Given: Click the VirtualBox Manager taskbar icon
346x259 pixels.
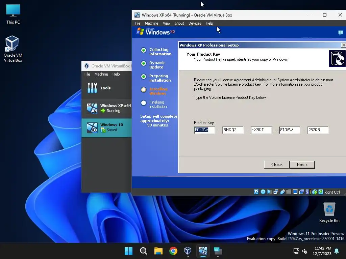Looking at the screenshot, I should pyautogui.click(x=188, y=251).
